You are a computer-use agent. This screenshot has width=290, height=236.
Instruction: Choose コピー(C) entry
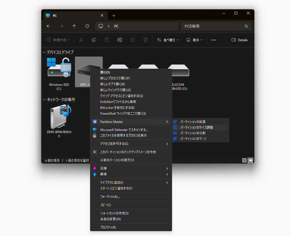click(131, 205)
